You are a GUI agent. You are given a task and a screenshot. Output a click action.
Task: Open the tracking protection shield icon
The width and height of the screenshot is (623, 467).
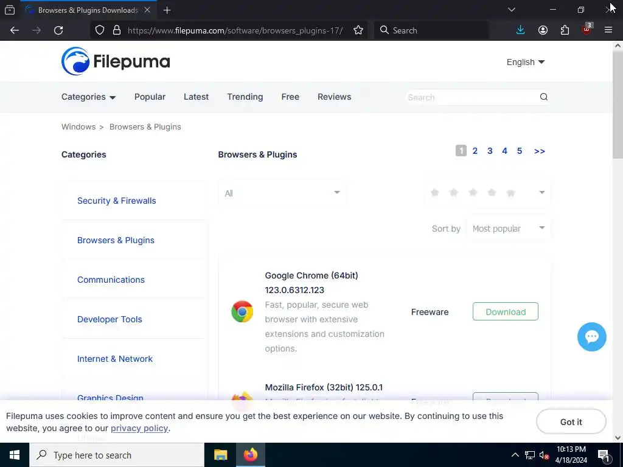click(x=100, y=30)
